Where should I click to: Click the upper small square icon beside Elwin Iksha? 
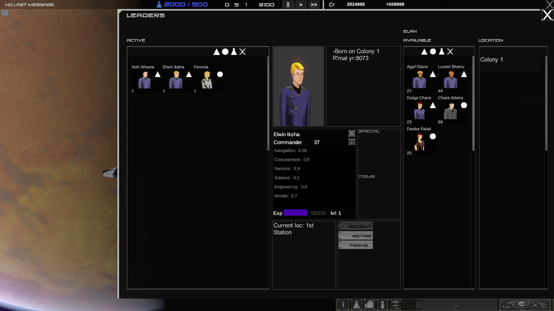tap(352, 133)
